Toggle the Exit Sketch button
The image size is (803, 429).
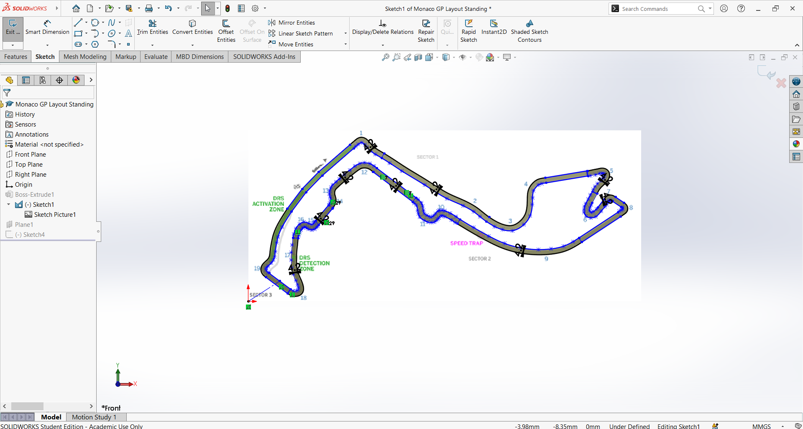click(x=13, y=28)
